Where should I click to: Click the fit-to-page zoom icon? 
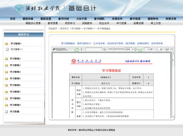click(135, 50)
